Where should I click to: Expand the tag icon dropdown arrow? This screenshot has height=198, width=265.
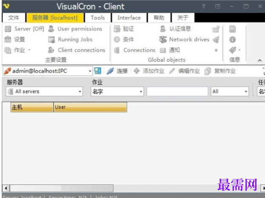point(240,50)
